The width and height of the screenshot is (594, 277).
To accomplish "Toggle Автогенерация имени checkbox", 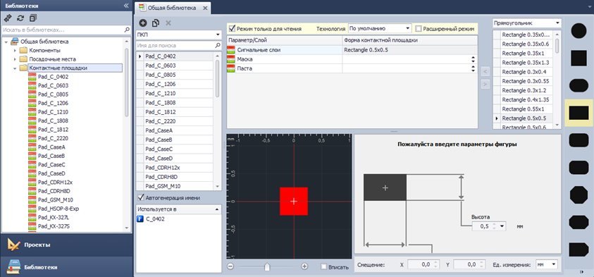I will (142, 197).
